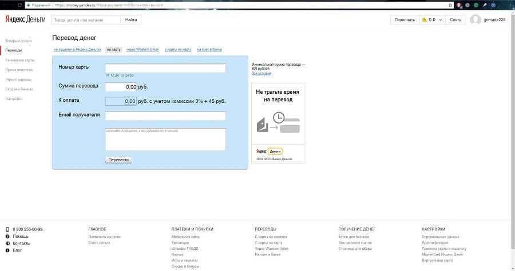This screenshot has height=271, width=515.
Task: Reload the page with the refresh icon
Action: [x=20, y=5]
